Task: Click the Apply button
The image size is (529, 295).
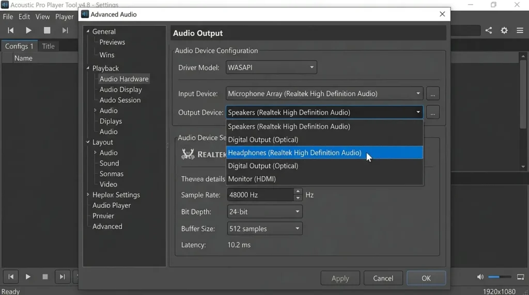Action: (x=340, y=278)
